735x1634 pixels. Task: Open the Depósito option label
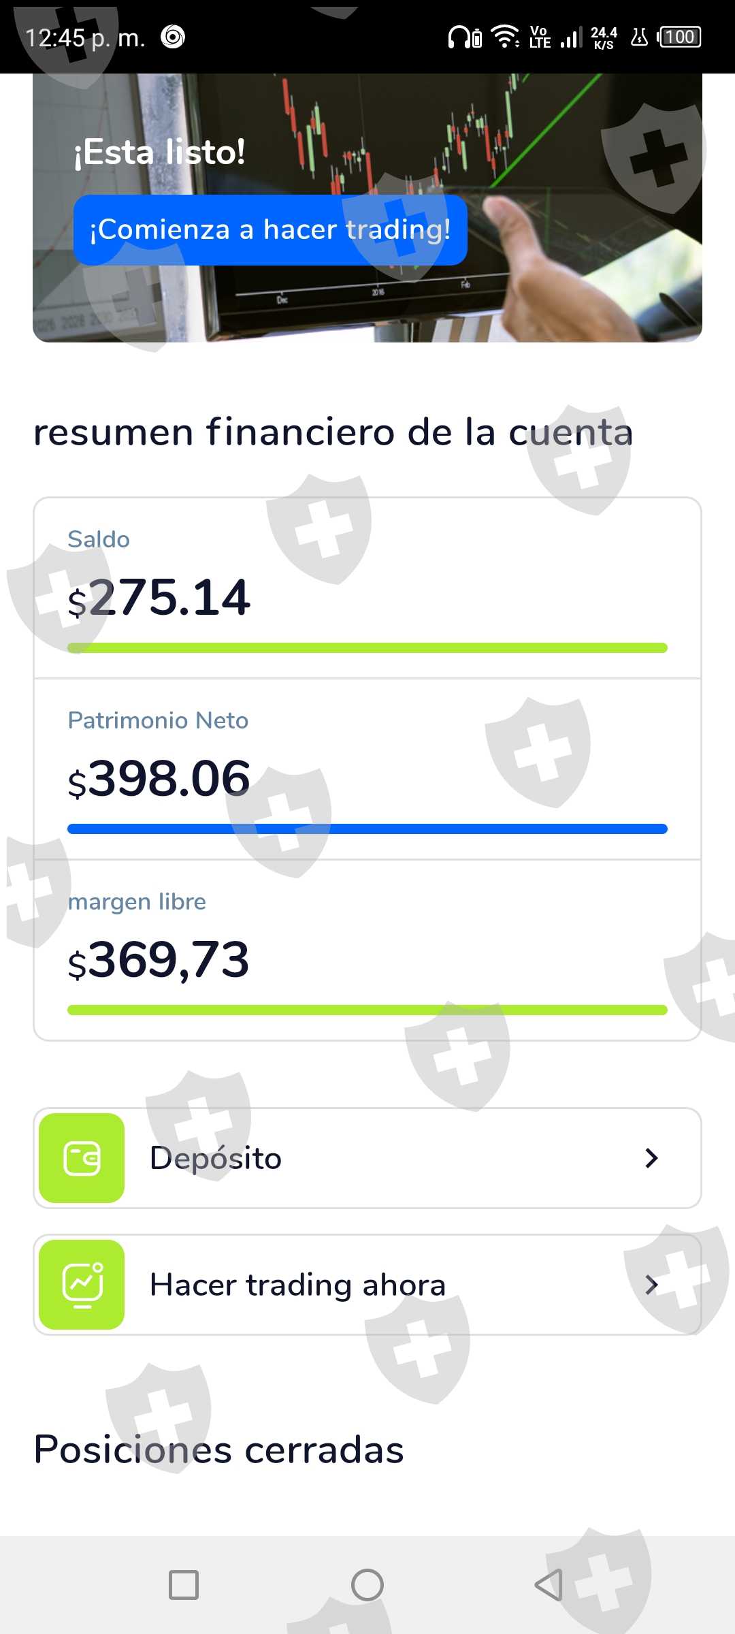(x=216, y=1158)
